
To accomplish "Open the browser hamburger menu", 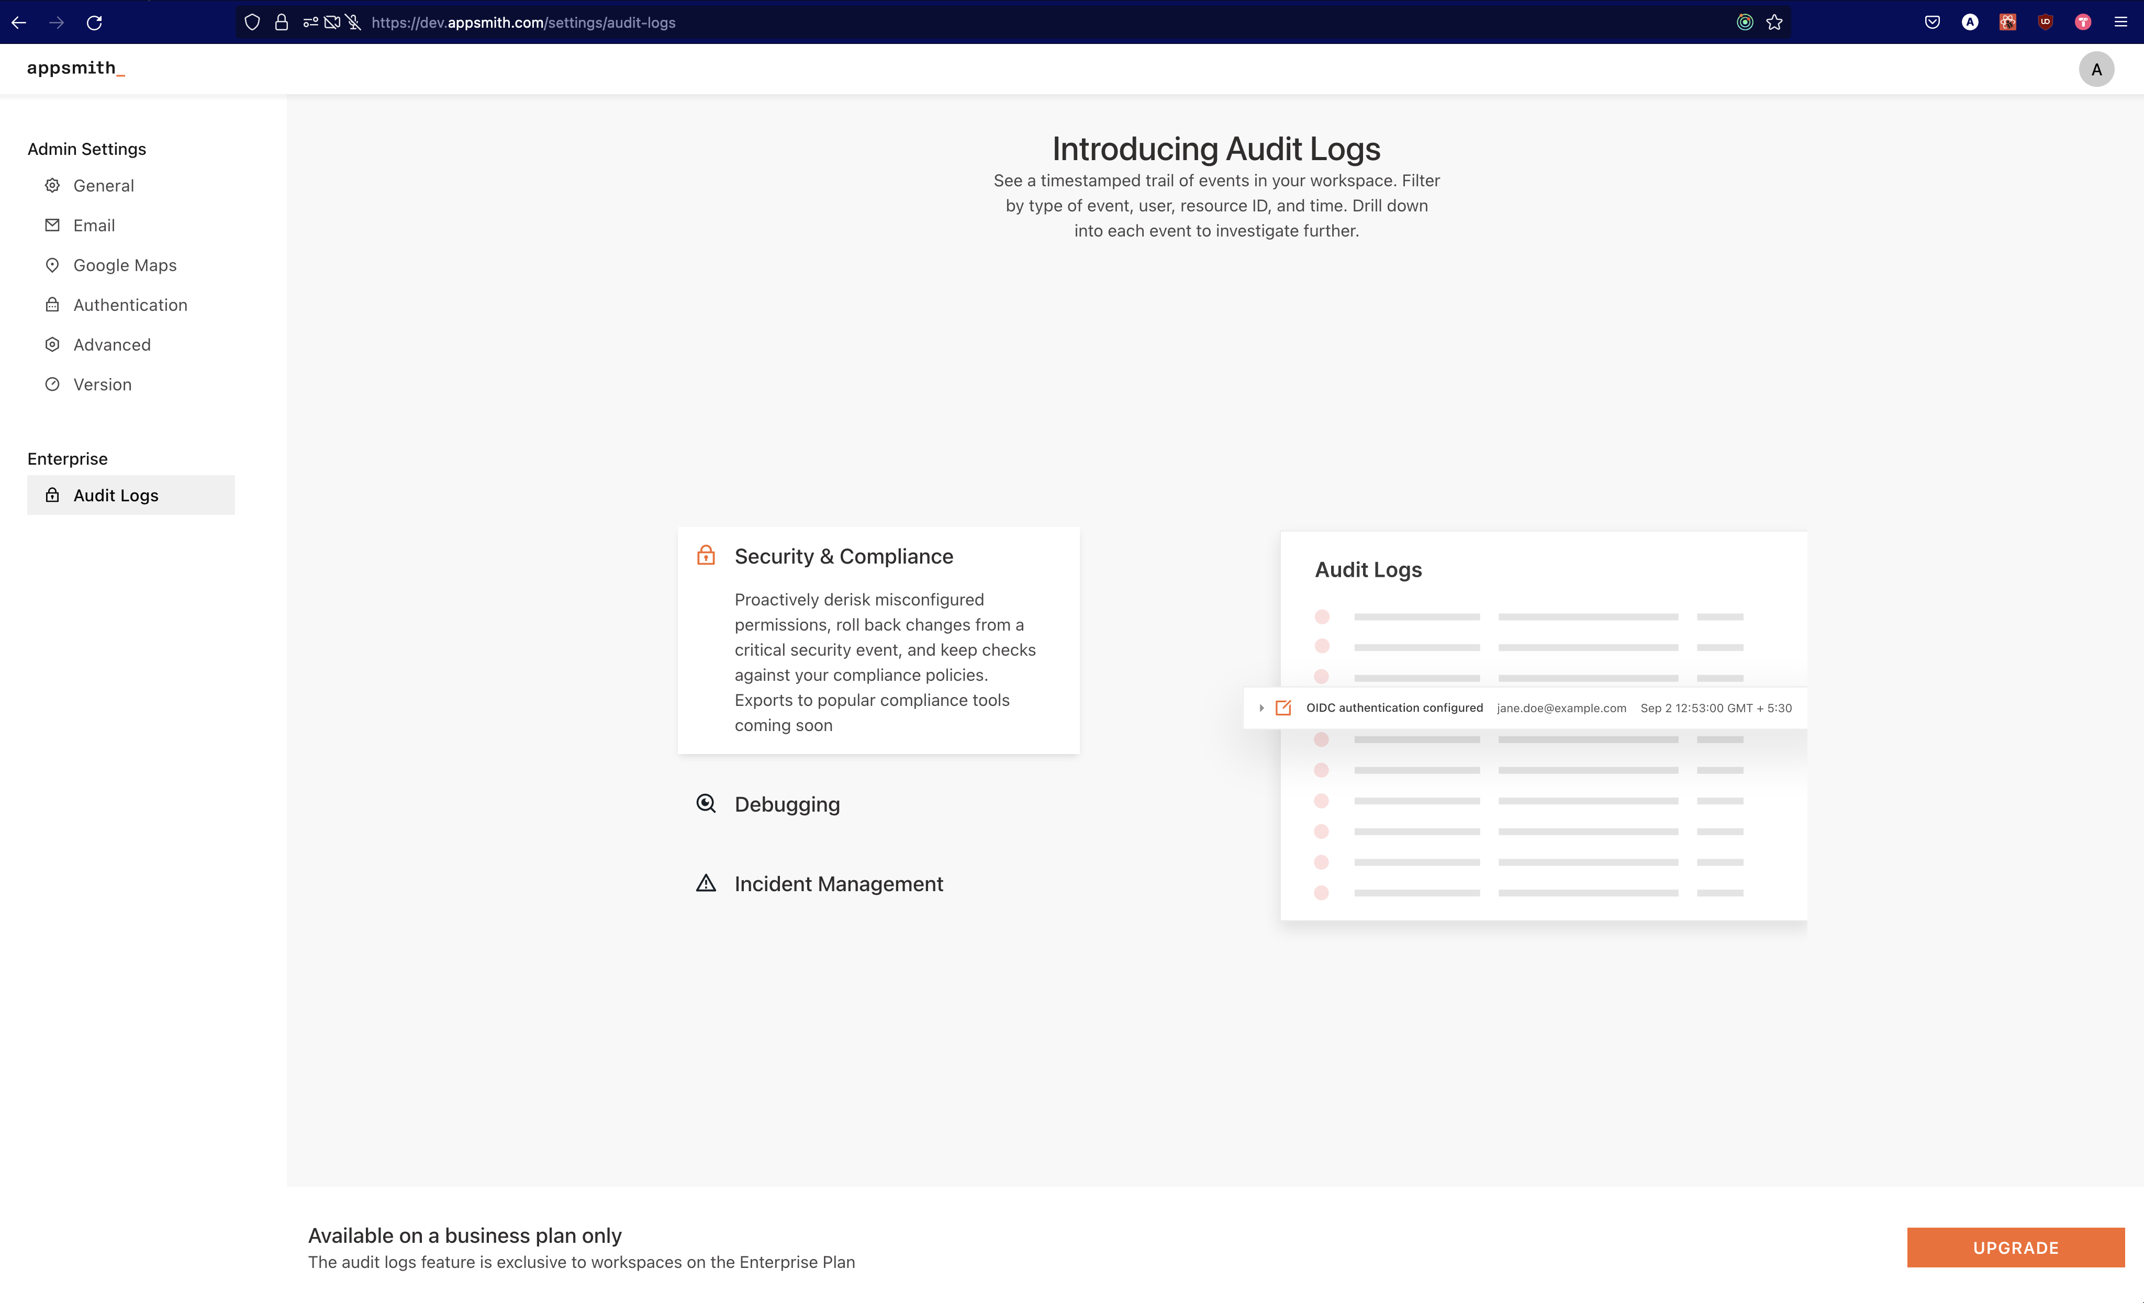I will 2120,23.
